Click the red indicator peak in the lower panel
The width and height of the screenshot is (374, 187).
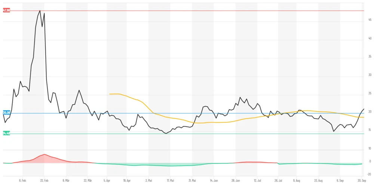[x=44, y=154]
